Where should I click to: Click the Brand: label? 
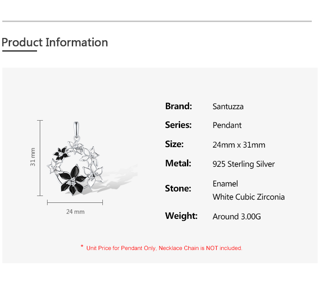178,106
